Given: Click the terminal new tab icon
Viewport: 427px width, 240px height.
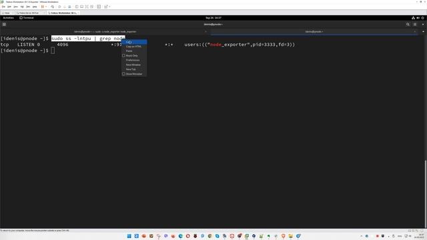Looking at the screenshot, I should point(4,24).
